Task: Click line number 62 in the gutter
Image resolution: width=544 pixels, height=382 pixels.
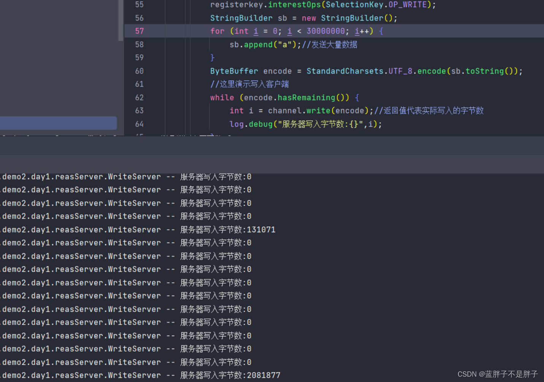Action: coord(140,98)
